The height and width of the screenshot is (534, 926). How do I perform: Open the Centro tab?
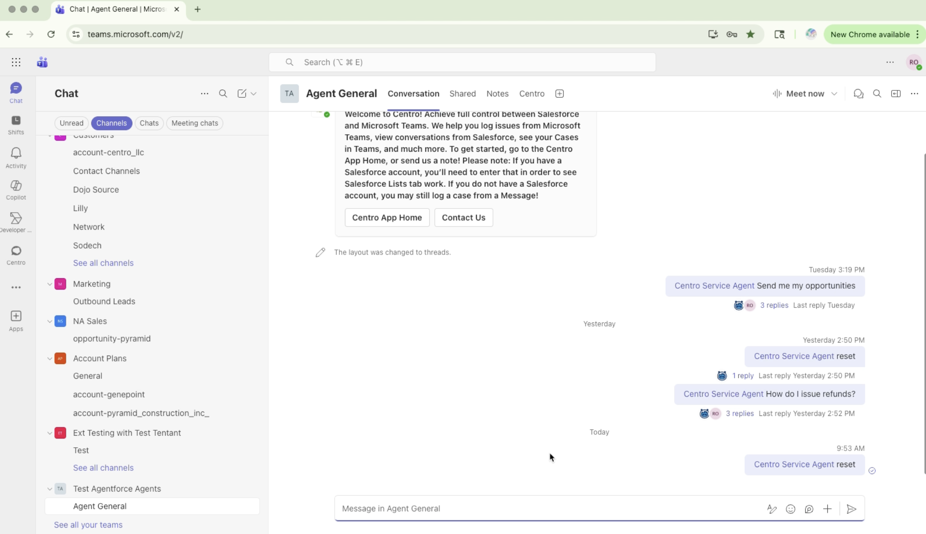532,94
